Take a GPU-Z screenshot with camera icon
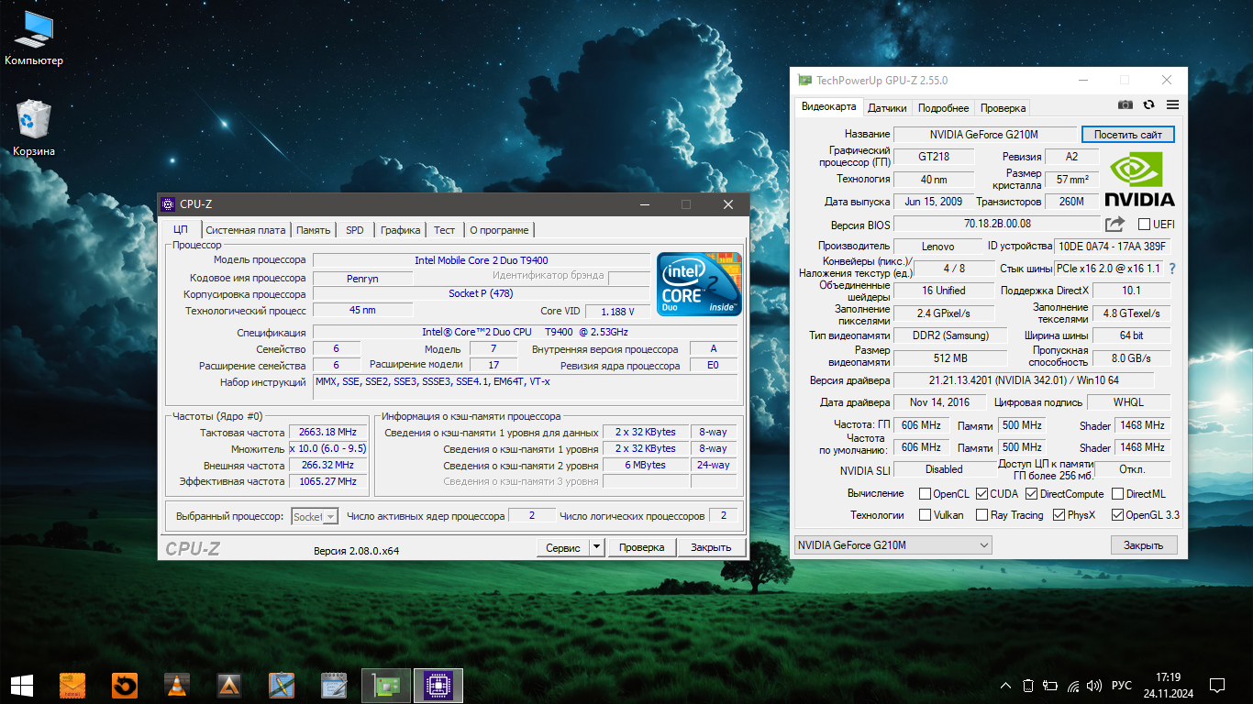Image resolution: width=1253 pixels, height=704 pixels. tap(1125, 105)
